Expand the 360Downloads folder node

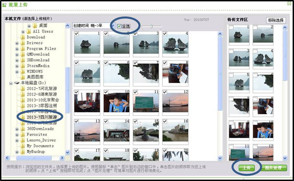point(17,129)
